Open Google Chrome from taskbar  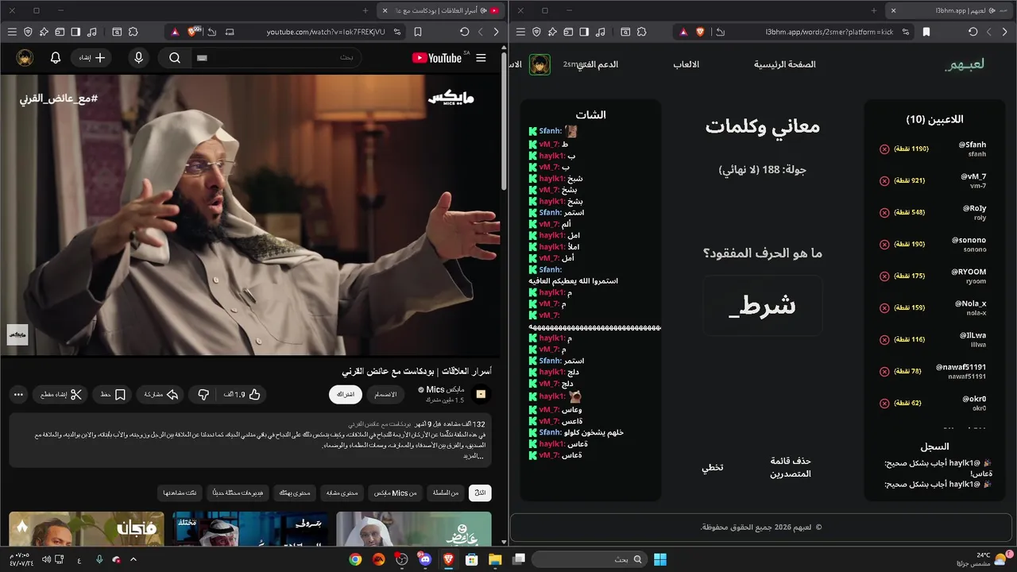click(x=355, y=559)
